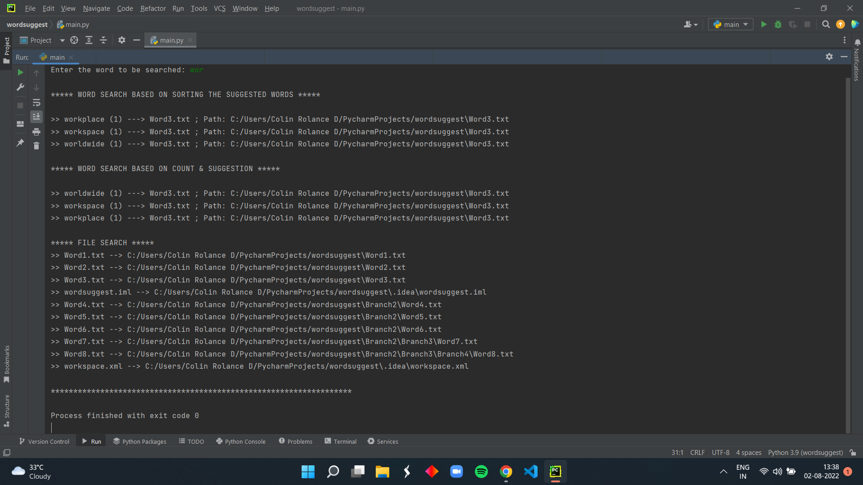Open Spotify from the taskbar
Image resolution: width=863 pixels, height=485 pixels.
[x=481, y=472]
